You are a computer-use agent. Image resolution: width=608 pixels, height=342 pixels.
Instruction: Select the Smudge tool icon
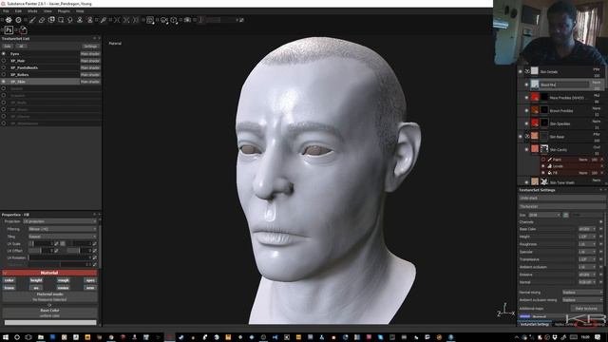point(70,20)
